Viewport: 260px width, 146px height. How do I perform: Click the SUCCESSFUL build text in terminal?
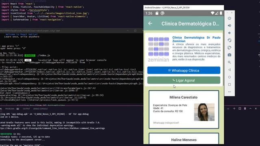point(6,134)
